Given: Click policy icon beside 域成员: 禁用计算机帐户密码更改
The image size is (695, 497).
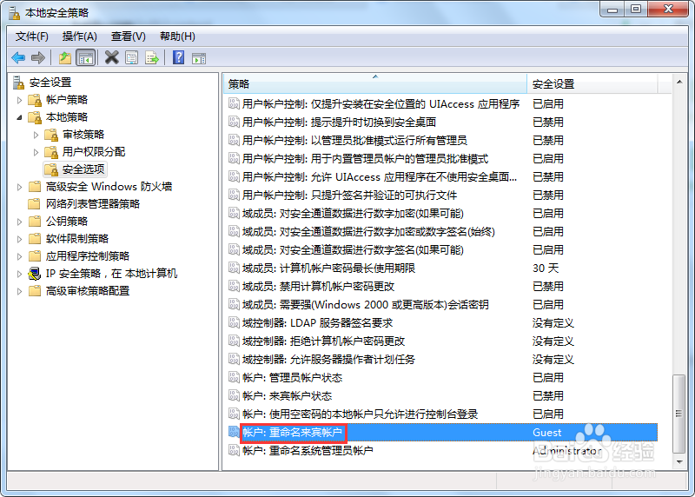Looking at the screenshot, I should tap(234, 287).
